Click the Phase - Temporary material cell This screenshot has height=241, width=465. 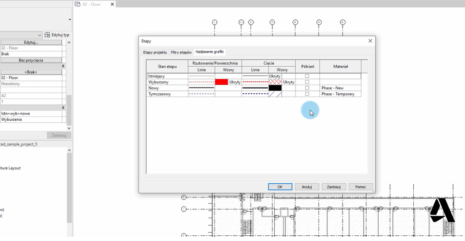pyautogui.click(x=340, y=94)
